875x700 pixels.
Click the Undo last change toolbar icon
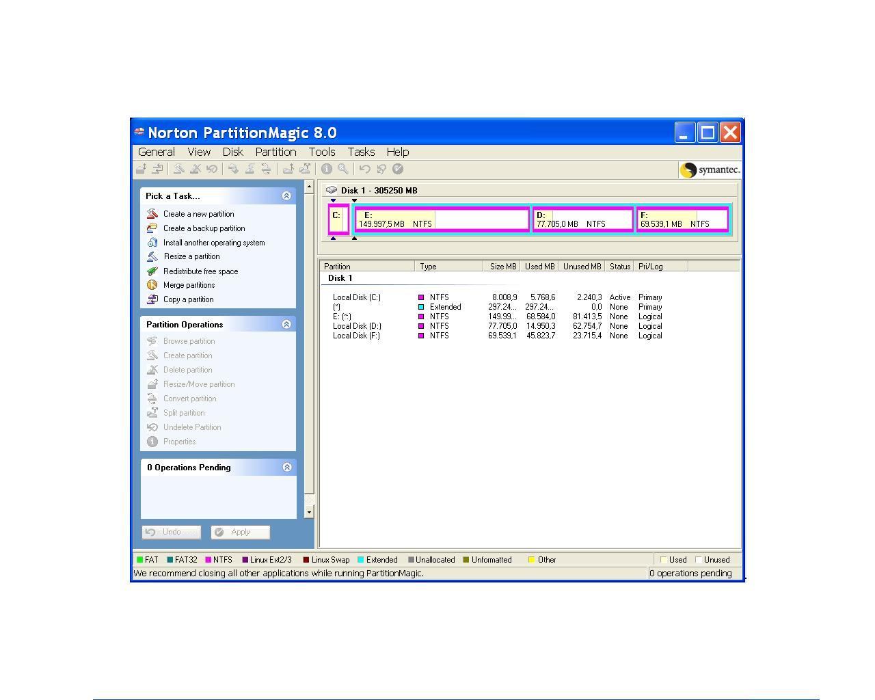click(364, 169)
